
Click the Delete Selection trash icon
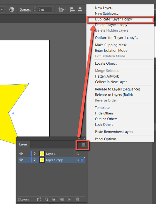[x=77, y=199]
